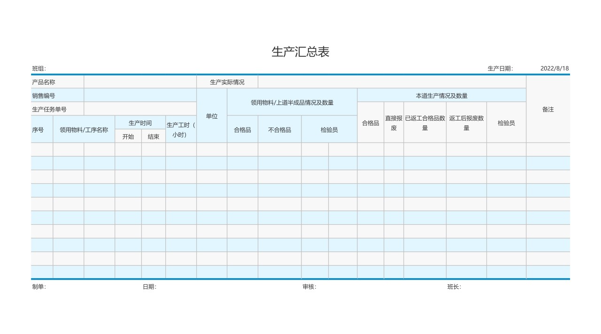Click the 生产日期 value 2022/8/18
Viewport: 601px width, 334px height.
pyautogui.click(x=554, y=68)
